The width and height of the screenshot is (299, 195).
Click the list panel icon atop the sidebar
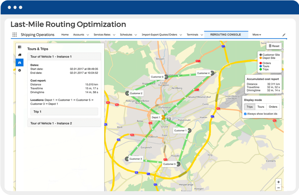coord(19,47)
